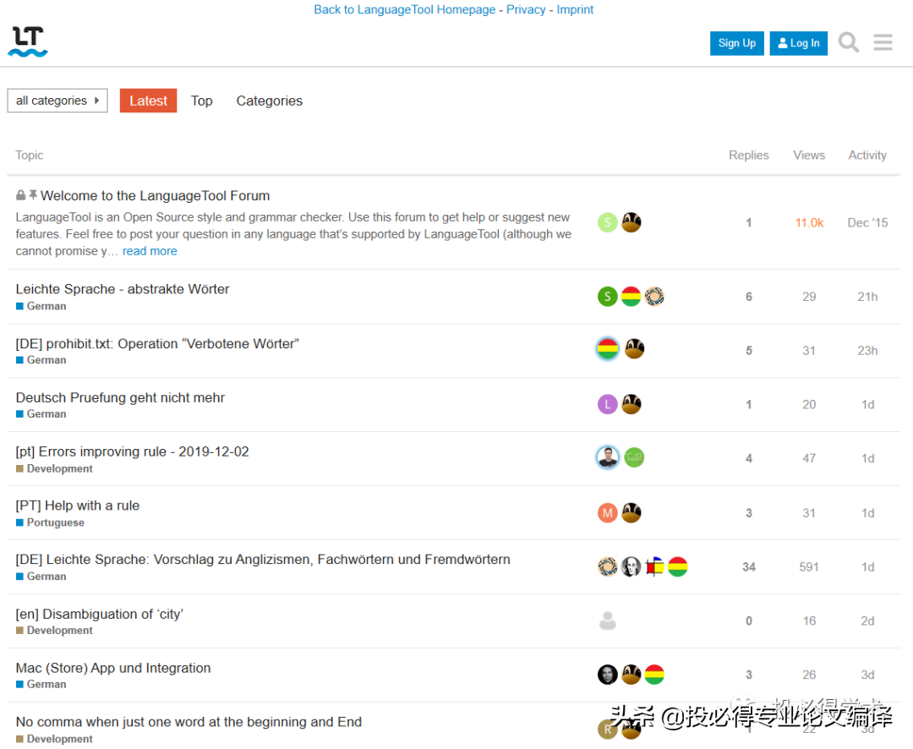Click German category under Deutsch Pruefung topic

41,413
